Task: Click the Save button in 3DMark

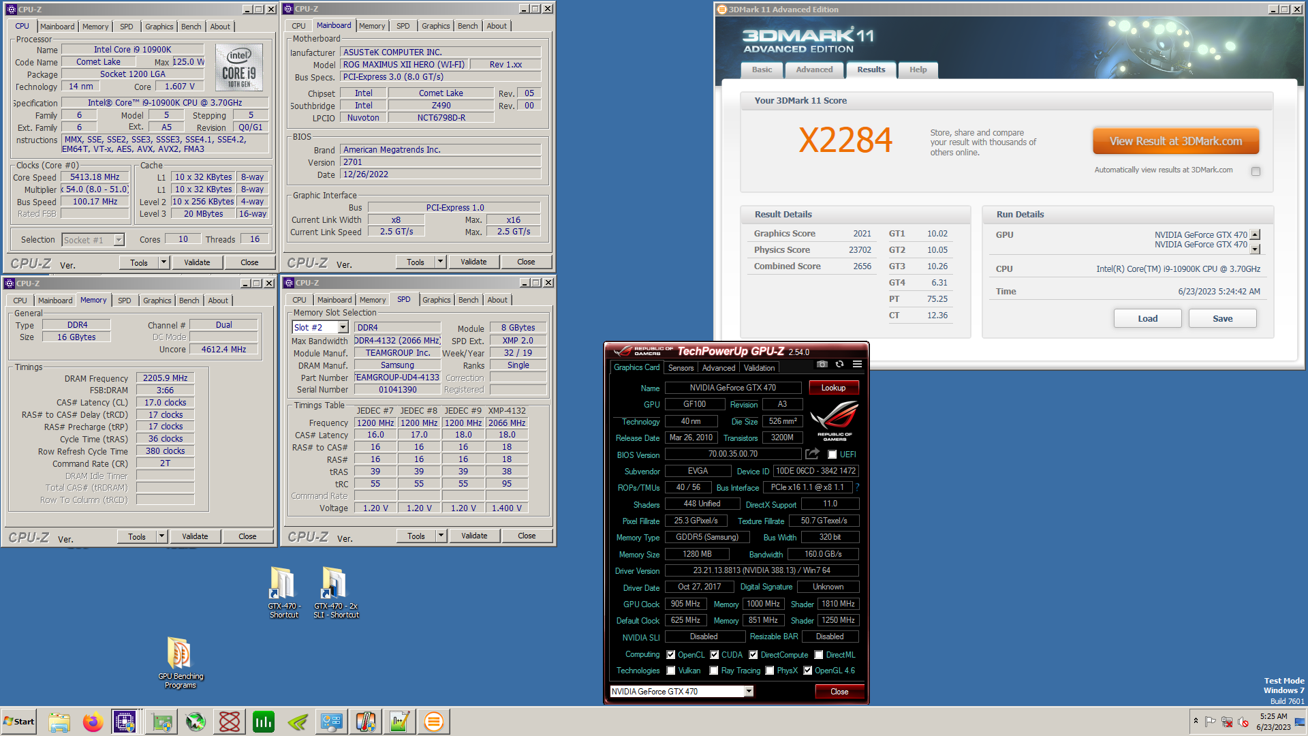Action: coord(1222,318)
